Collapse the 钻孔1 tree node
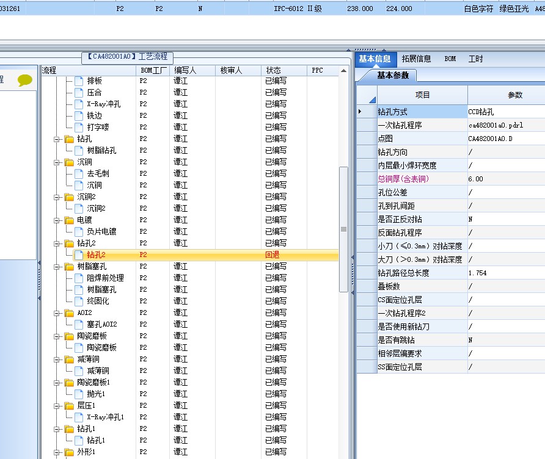Image resolution: width=545 pixels, height=459 pixels. [x=56, y=429]
